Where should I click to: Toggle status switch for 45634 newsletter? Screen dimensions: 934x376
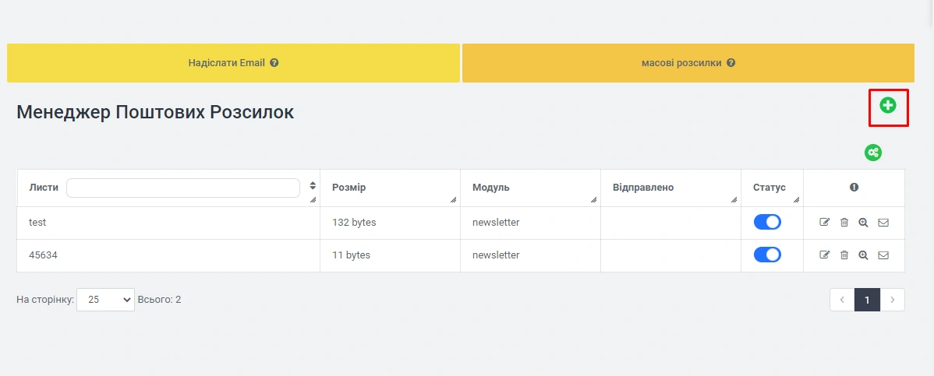(767, 255)
